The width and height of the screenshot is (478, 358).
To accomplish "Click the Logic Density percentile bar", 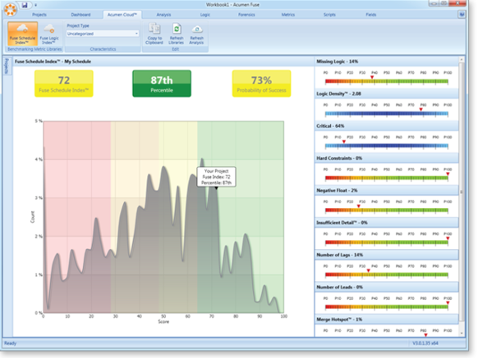I will pos(387,114).
